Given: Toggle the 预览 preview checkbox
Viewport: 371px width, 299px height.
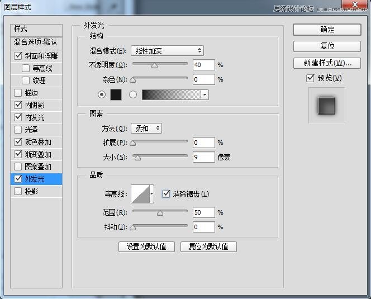Looking at the screenshot, I should 310,78.
